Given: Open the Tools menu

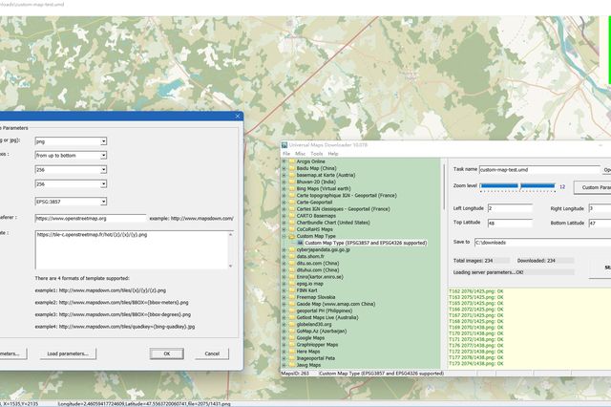Looking at the screenshot, I should click(x=316, y=154).
